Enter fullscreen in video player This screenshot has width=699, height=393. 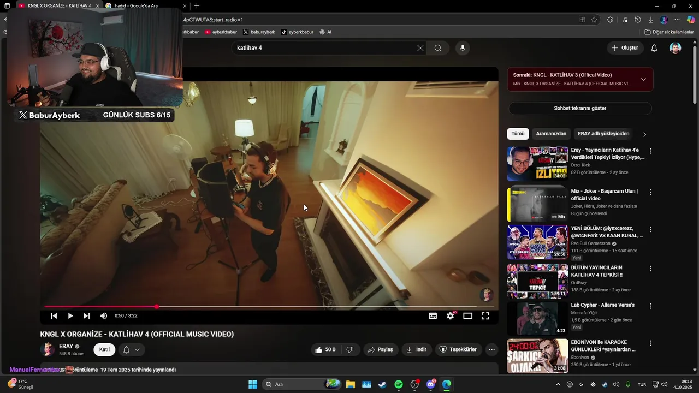[485, 316]
